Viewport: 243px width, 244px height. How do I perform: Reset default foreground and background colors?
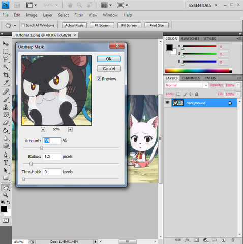pos(3,202)
